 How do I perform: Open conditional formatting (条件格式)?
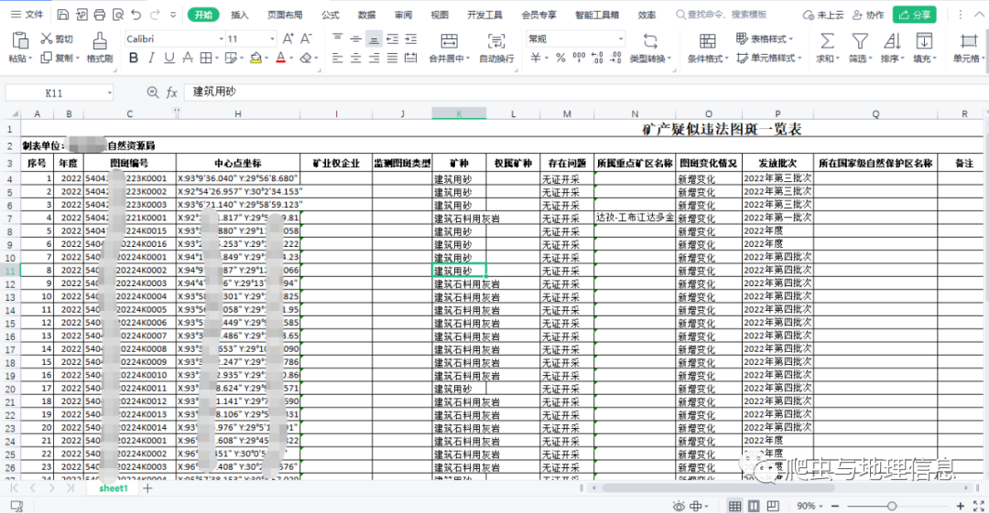pos(708,48)
